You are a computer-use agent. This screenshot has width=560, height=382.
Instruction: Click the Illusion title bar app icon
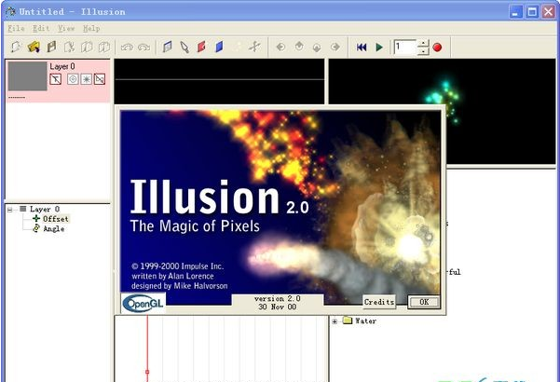(x=10, y=11)
